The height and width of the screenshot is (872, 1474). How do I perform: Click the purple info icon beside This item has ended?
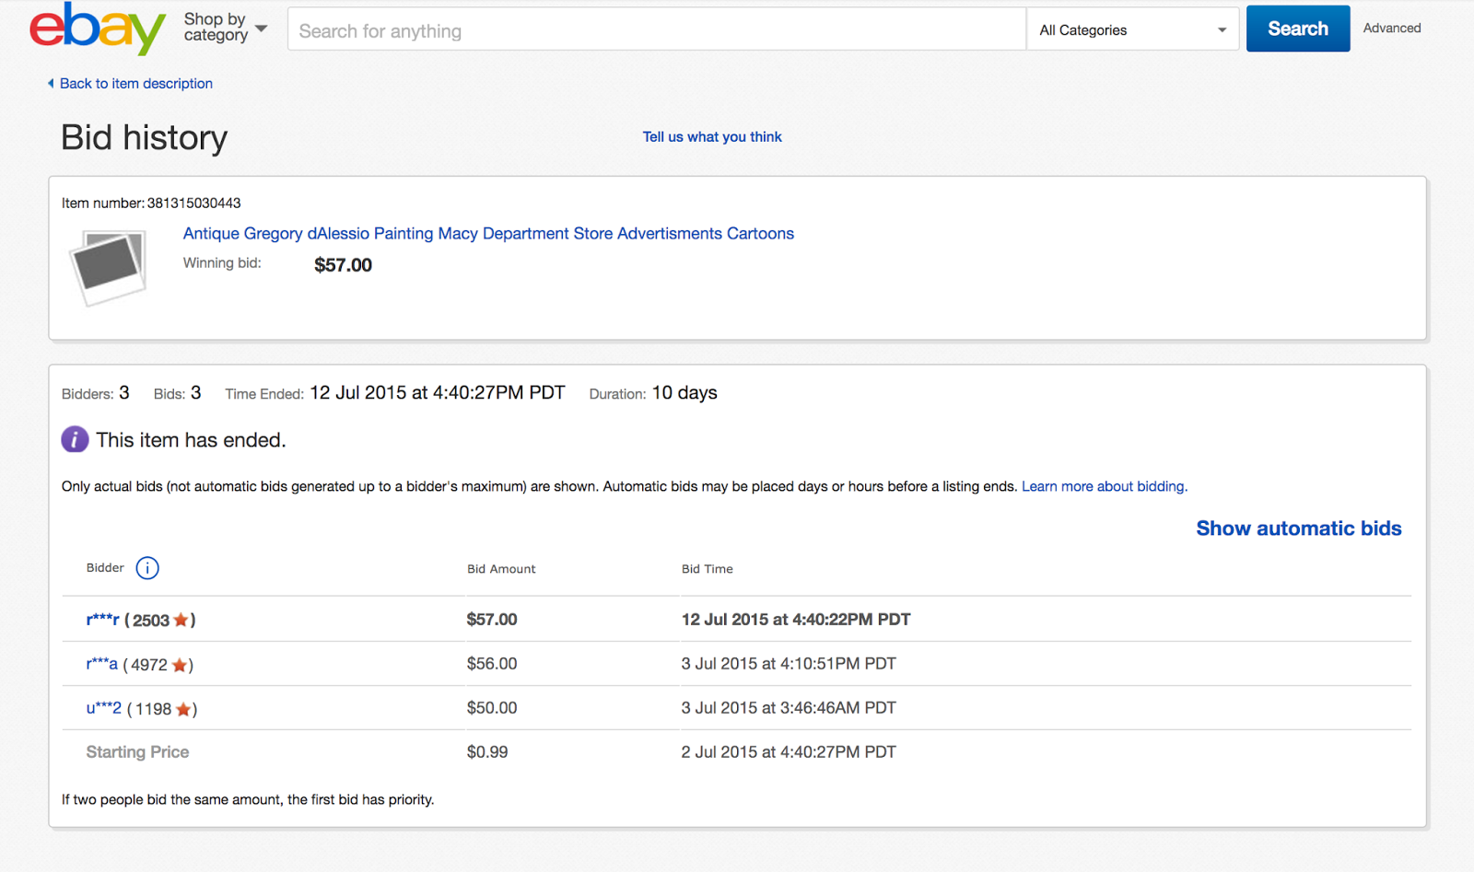coord(75,440)
